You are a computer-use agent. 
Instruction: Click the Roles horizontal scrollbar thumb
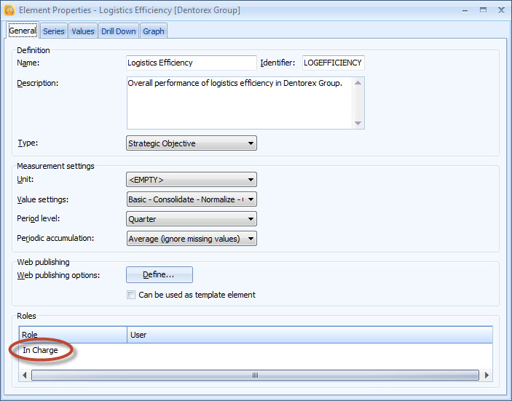tap(255, 376)
